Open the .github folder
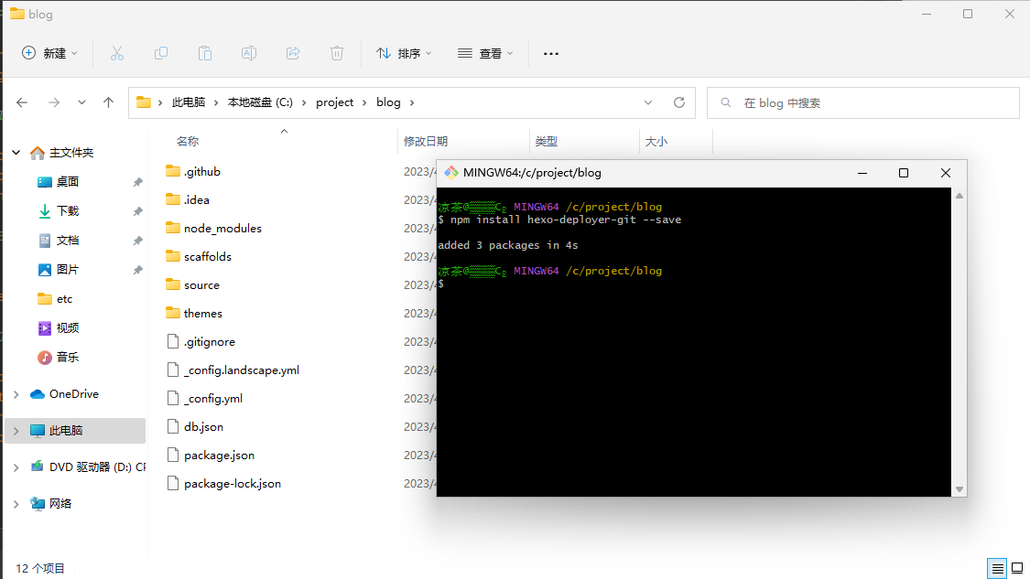Image resolution: width=1030 pixels, height=579 pixels. pyautogui.click(x=192, y=171)
